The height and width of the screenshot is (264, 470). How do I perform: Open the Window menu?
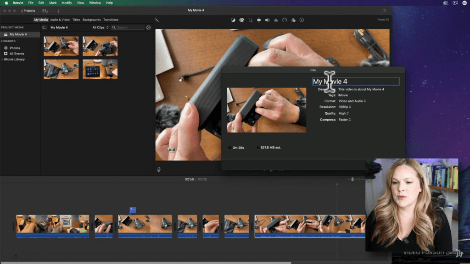coord(95,3)
